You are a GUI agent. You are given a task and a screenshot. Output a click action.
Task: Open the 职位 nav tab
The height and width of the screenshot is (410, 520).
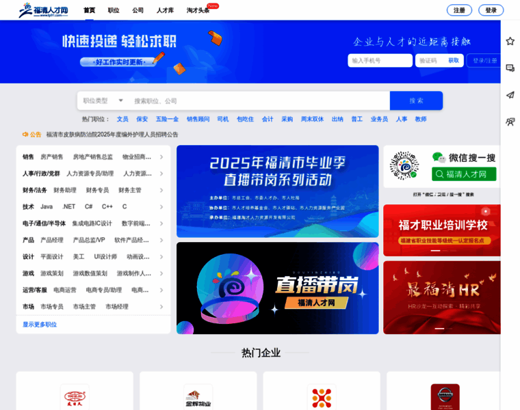(114, 10)
